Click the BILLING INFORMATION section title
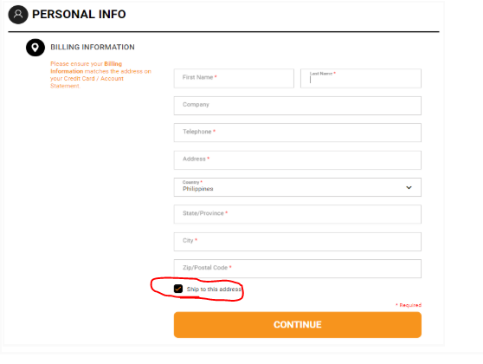The height and width of the screenshot is (364, 483). pos(93,47)
